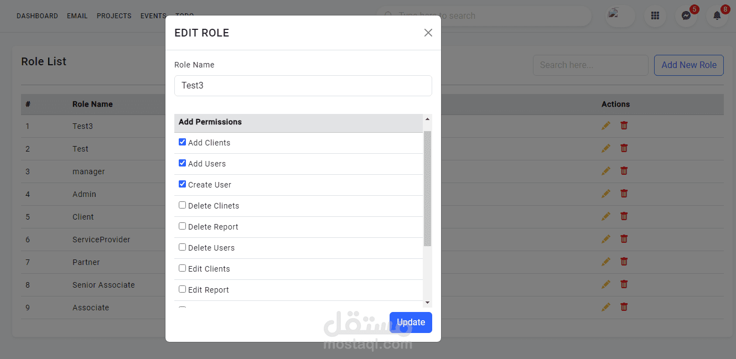Uncheck the Create User permission
Screen dimensions: 736x359
[182, 184]
